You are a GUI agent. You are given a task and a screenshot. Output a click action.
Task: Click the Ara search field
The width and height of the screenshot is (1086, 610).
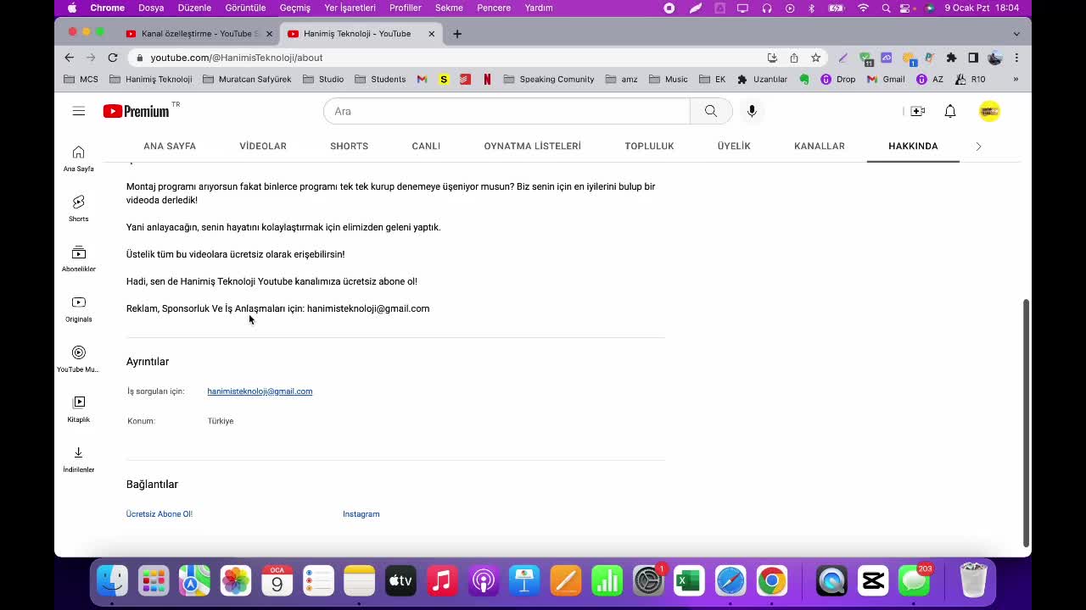tap(507, 111)
